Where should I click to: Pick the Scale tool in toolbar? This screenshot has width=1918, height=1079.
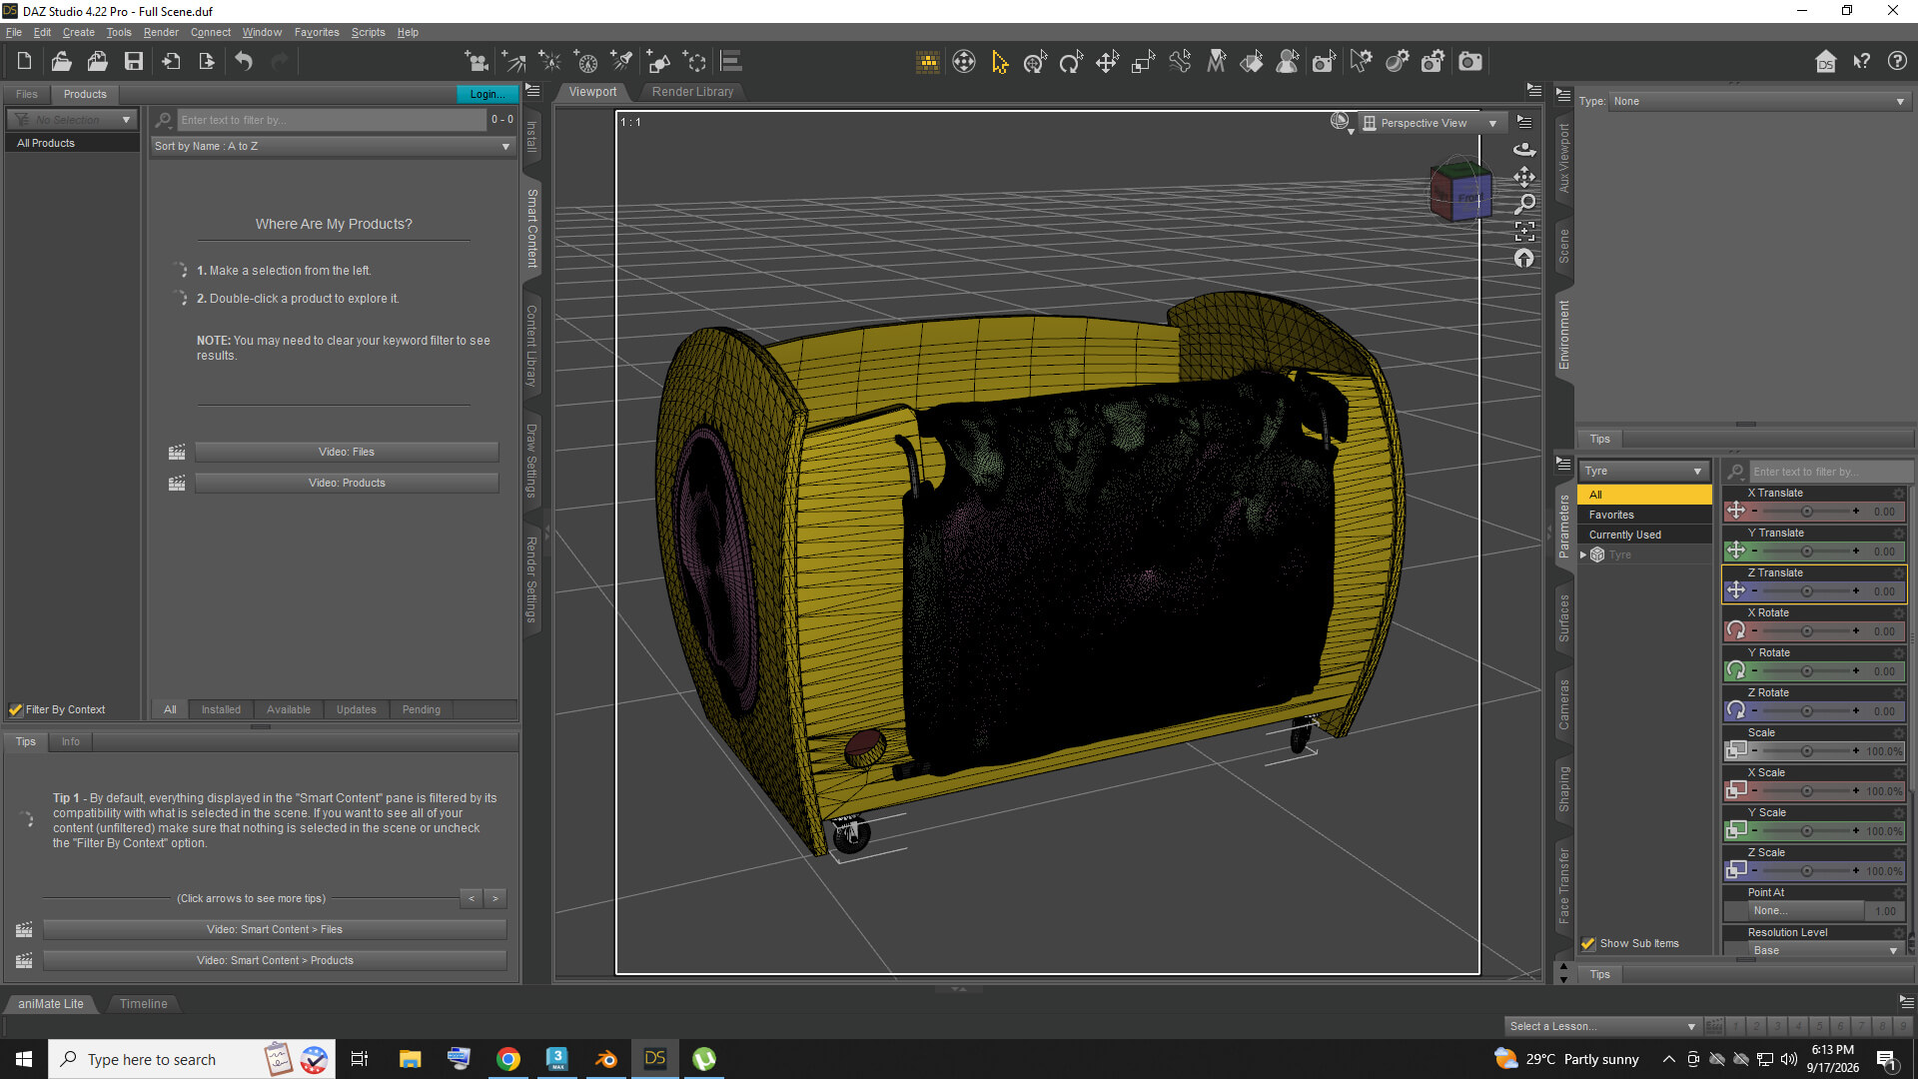click(x=1143, y=62)
